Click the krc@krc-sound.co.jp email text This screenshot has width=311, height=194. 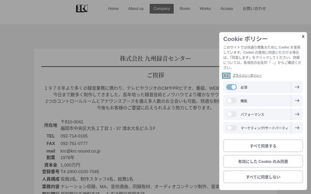[x=80, y=151]
